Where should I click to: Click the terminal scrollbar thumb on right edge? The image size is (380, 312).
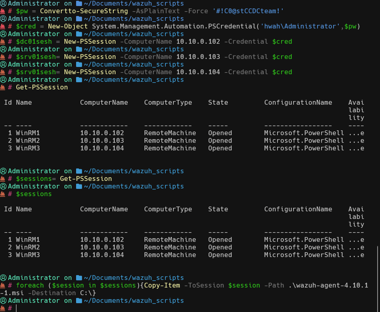[378, 279]
